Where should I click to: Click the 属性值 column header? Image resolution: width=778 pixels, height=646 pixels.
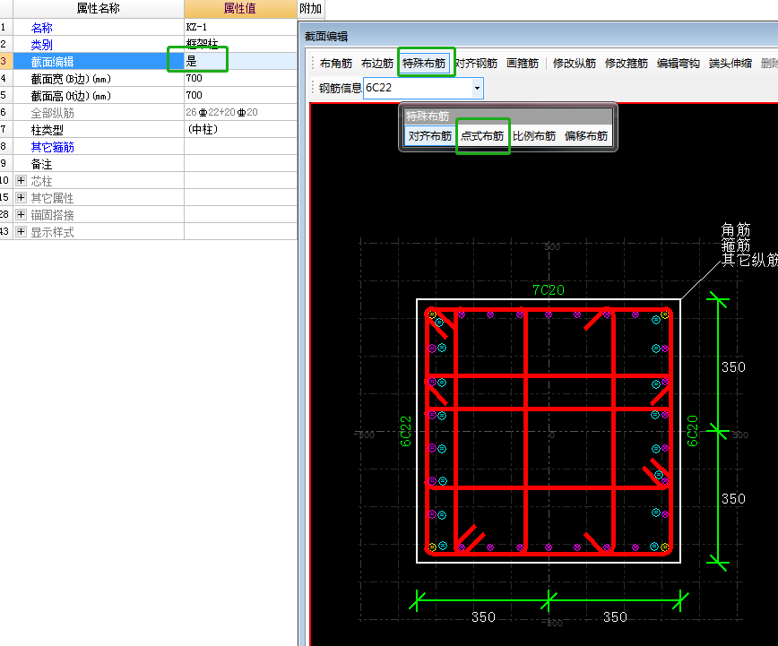pyautogui.click(x=240, y=8)
